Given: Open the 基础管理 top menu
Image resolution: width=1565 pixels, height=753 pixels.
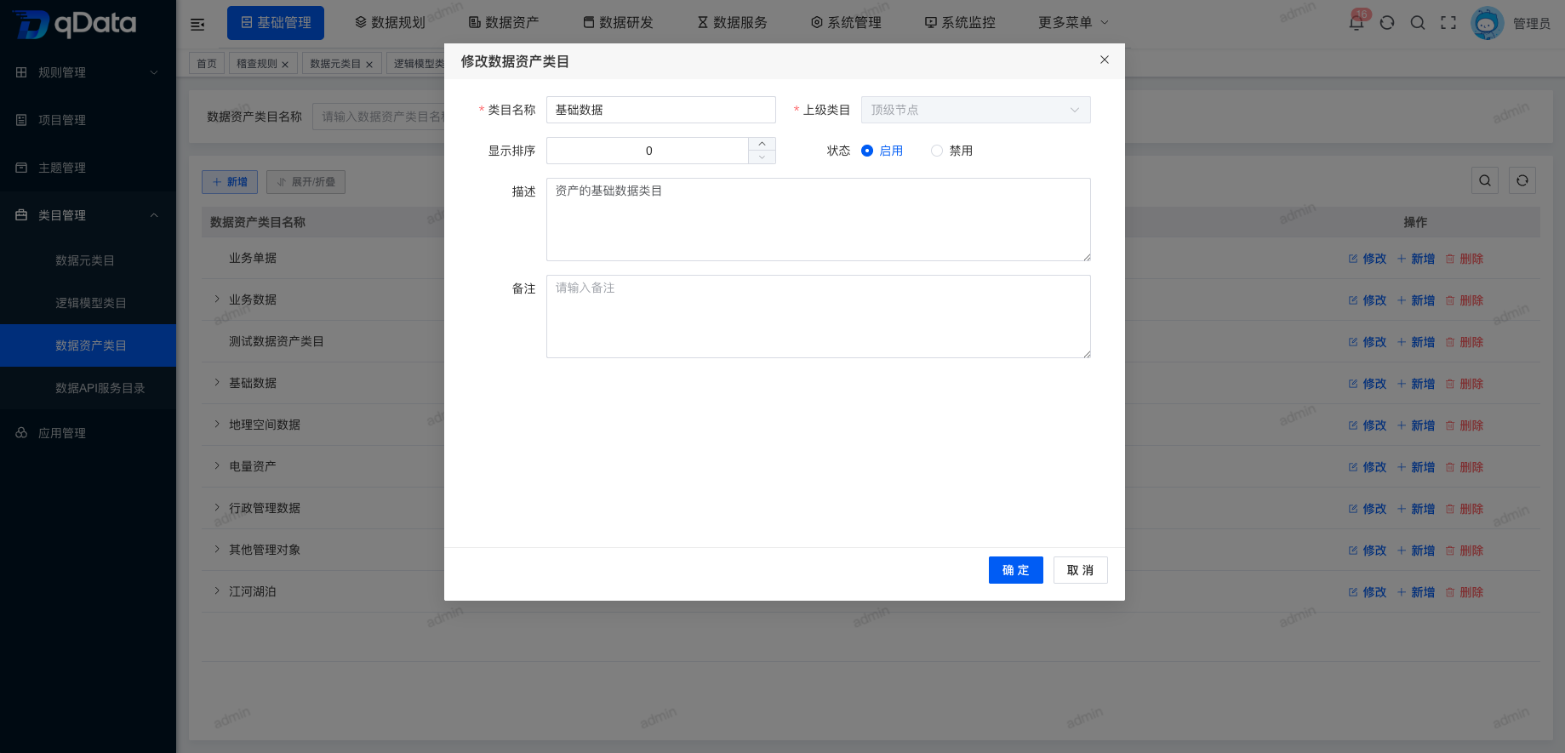Looking at the screenshot, I should pos(276,23).
